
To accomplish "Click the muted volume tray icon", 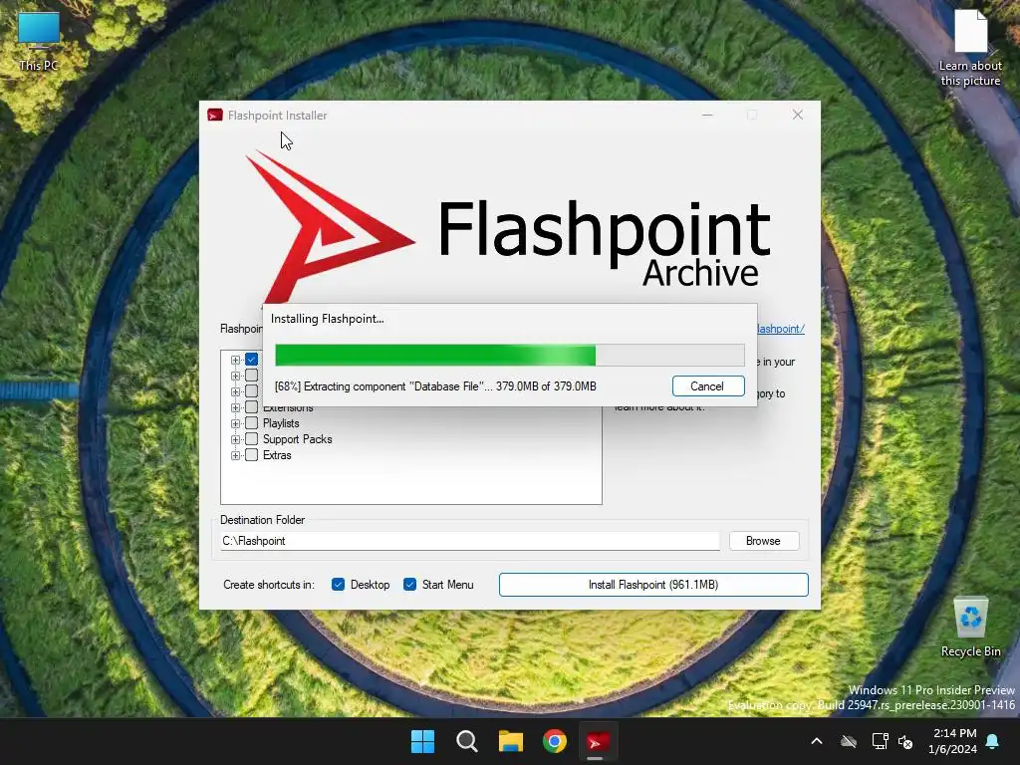I will tap(904, 741).
